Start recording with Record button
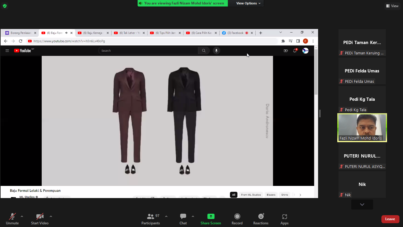The height and width of the screenshot is (227, 403). click(x=237, y=219)
